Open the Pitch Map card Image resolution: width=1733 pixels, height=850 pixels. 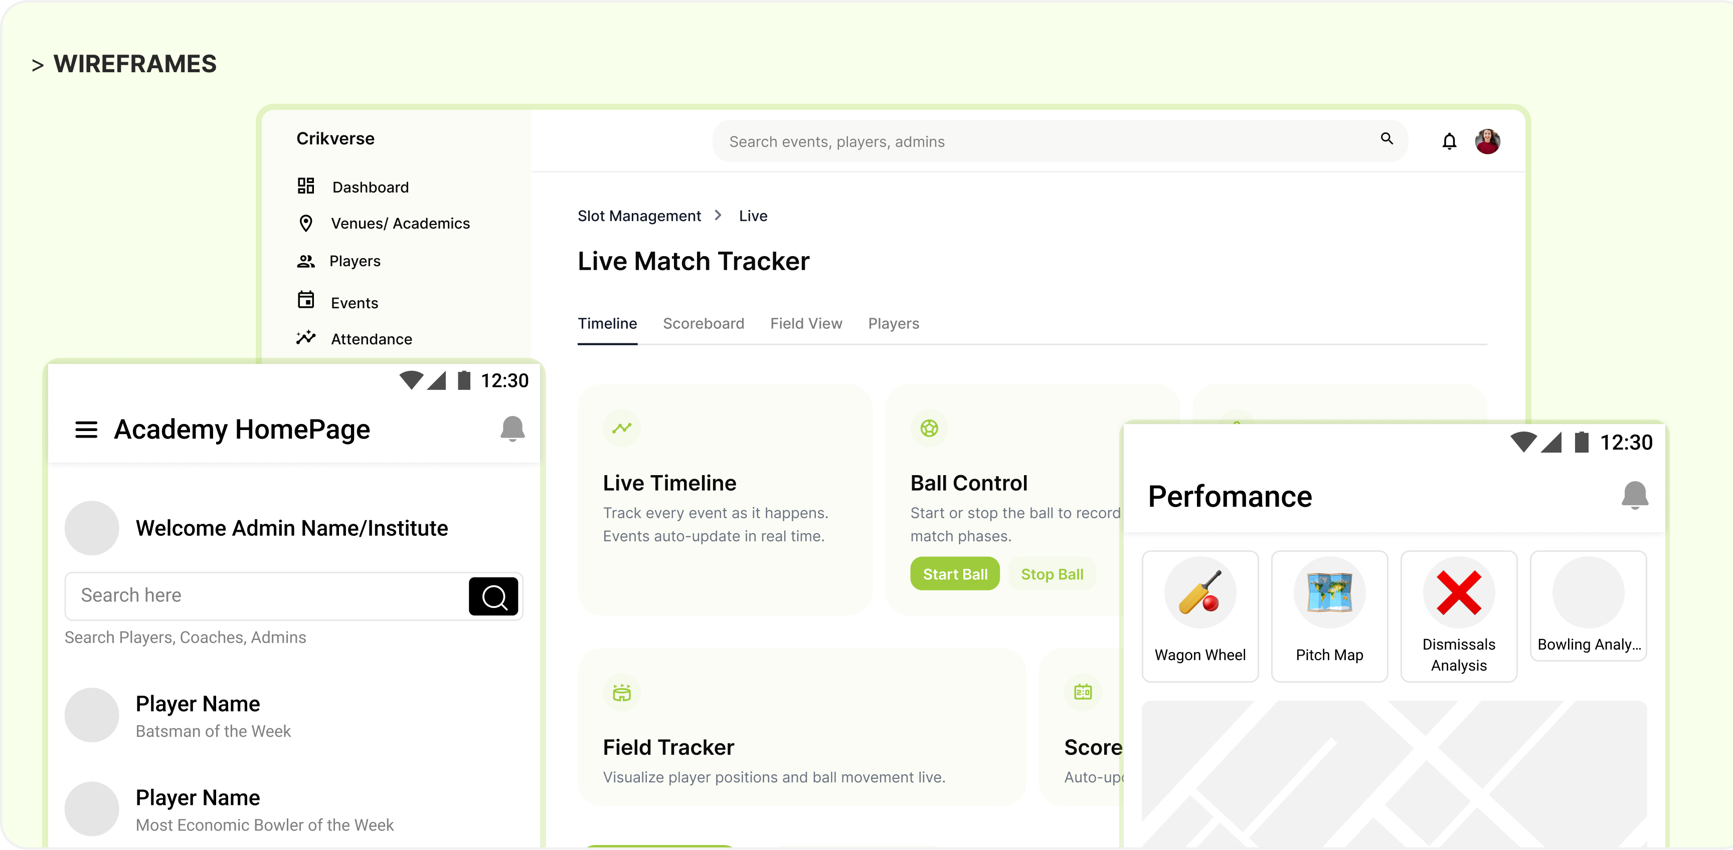click(1329, 615)
